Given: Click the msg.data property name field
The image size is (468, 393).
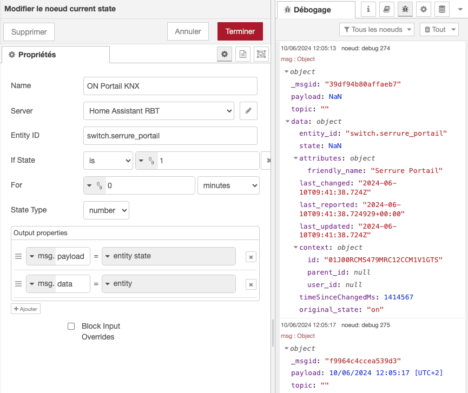Looking at the screenshot, I should point(72,284).
